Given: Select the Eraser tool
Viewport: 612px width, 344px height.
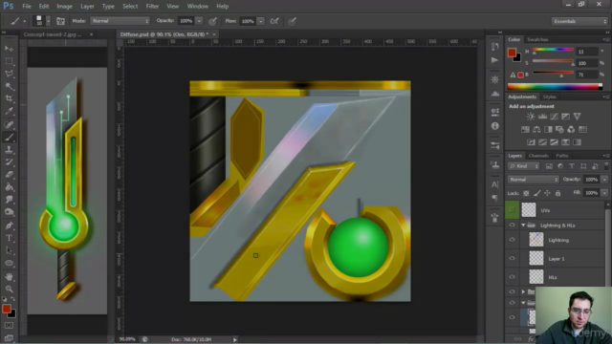Looking at the screenshot, I should [x=9, y=174].
